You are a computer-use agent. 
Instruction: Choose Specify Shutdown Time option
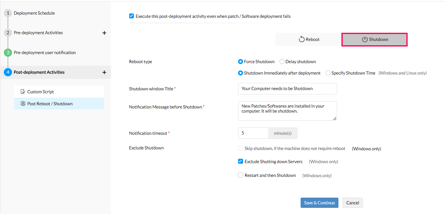click(328, 73)
